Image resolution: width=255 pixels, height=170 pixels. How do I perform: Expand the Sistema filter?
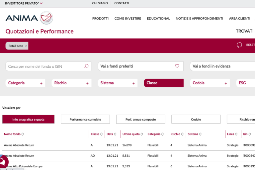(x=118, y=83)
